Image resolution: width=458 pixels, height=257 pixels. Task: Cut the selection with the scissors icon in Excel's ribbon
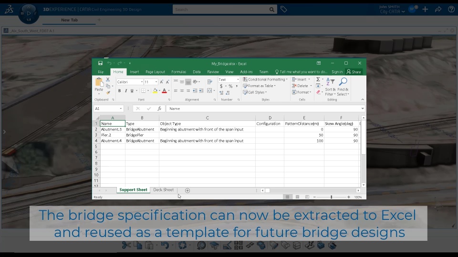click(x=108, y=79)
